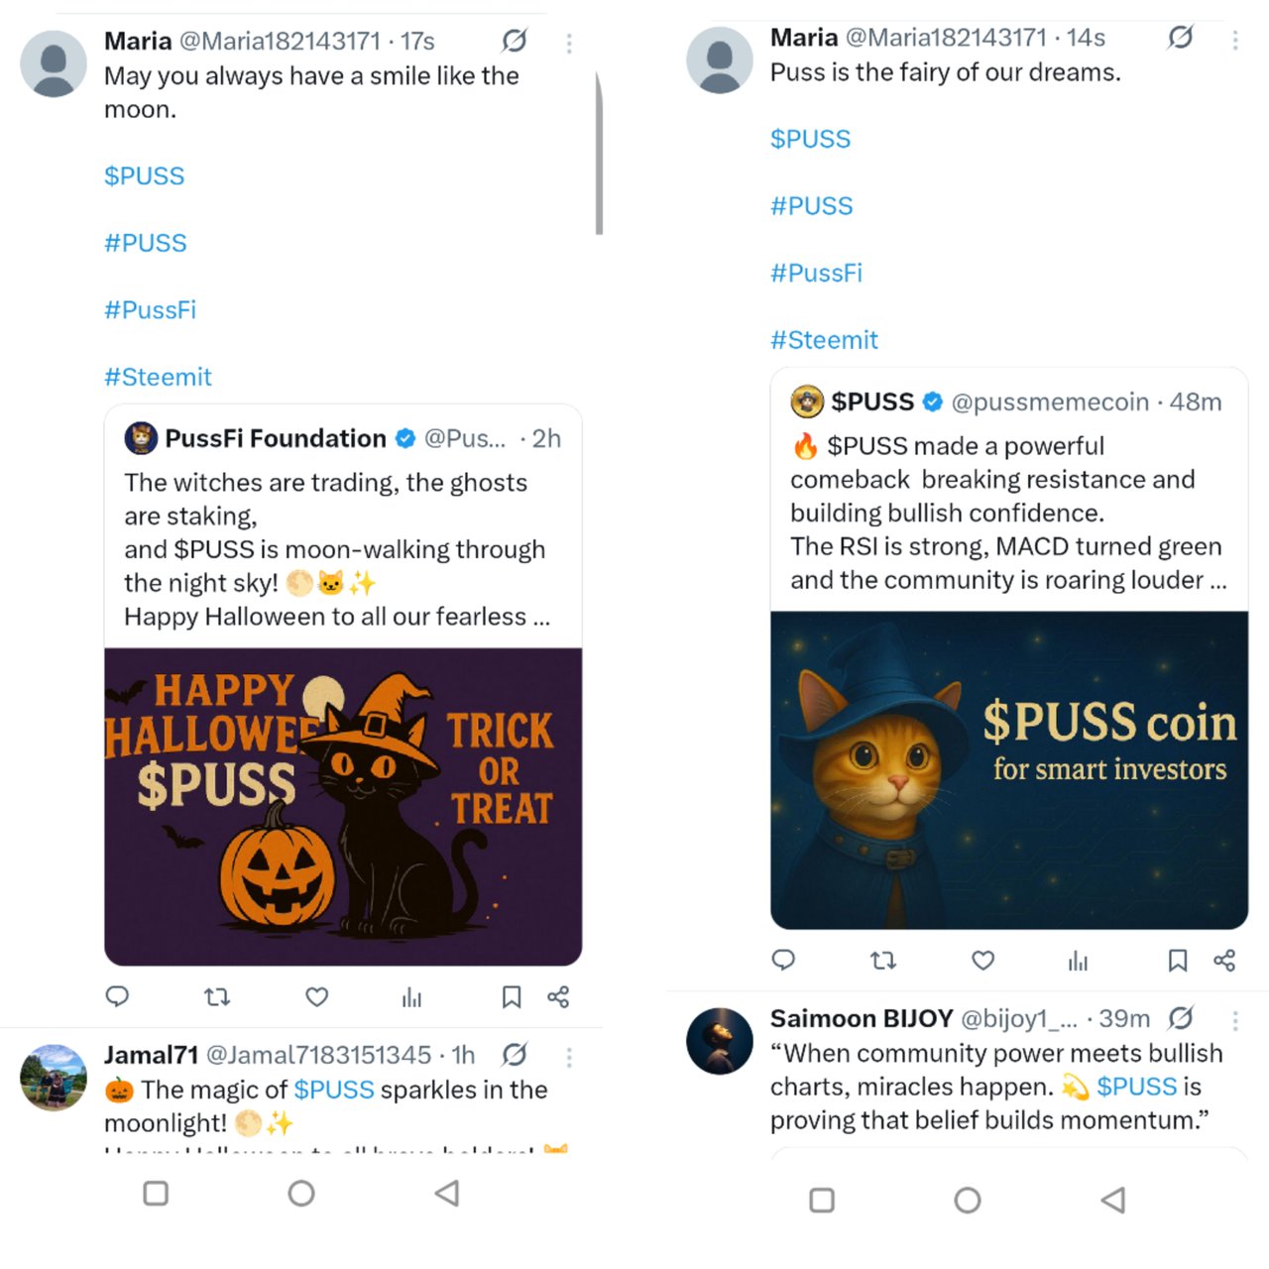Reply to the left Maria Halloween post
The height and width of the screenshot is (1269, 1269).
click(x=117, y=996)
